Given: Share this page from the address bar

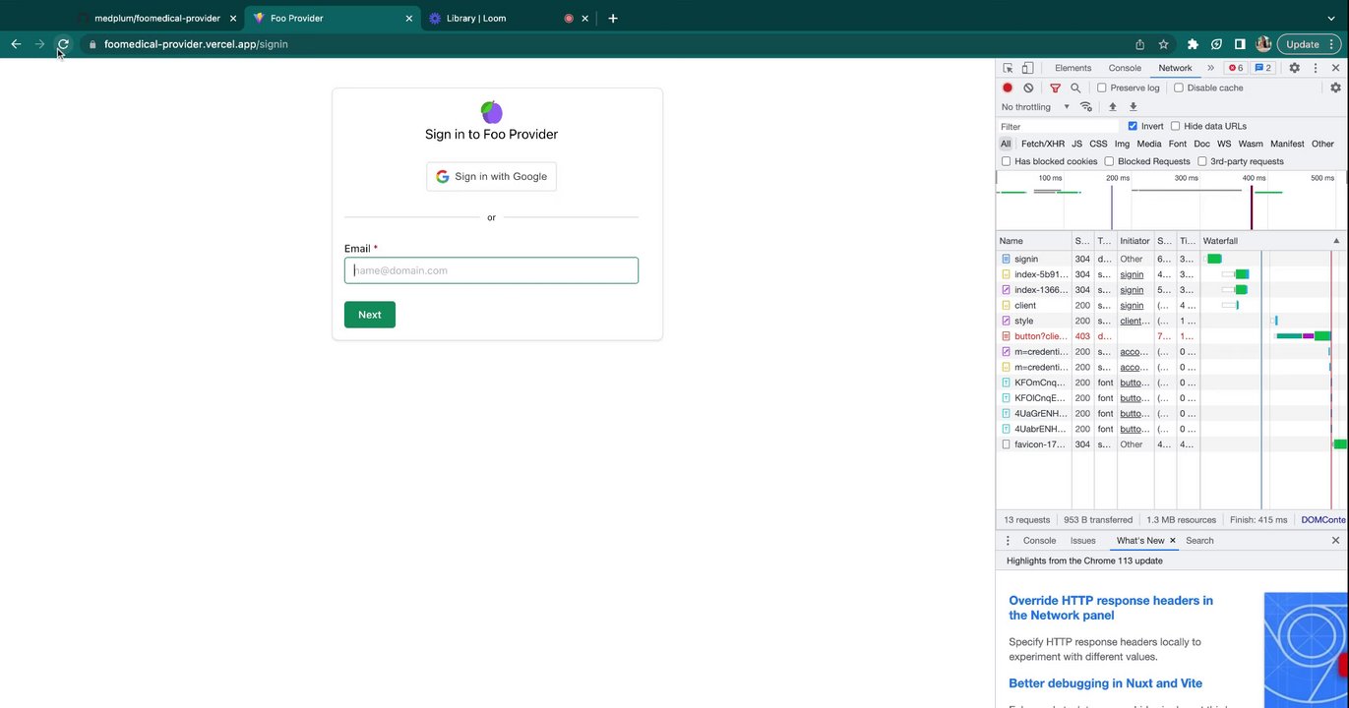Looking at the screenshot, I should tap(1139, 44).
